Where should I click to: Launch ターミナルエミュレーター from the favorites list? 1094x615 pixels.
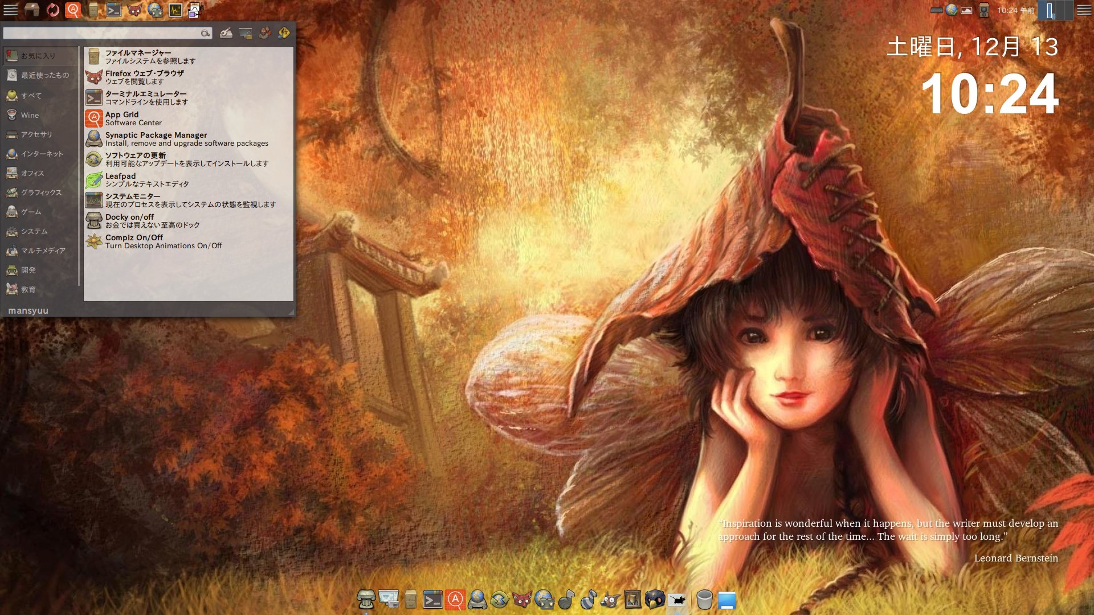pos(189,98)
